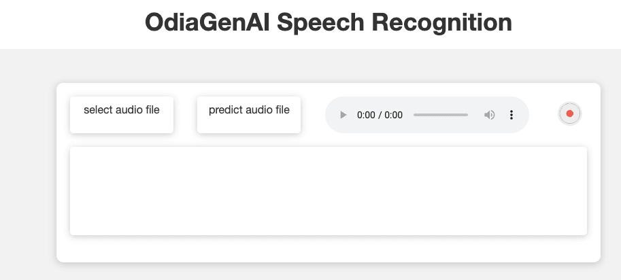The width and height of the screenshot is (621, 280).
Task: Click the middle of the audio seek slider
Action: point(441,115)
